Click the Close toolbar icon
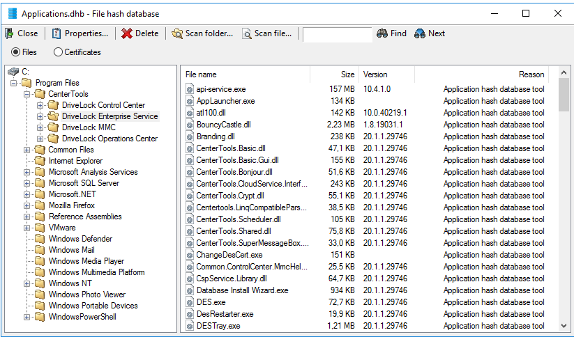The width and height of the screenshot is (574, 337). point(10,33)
